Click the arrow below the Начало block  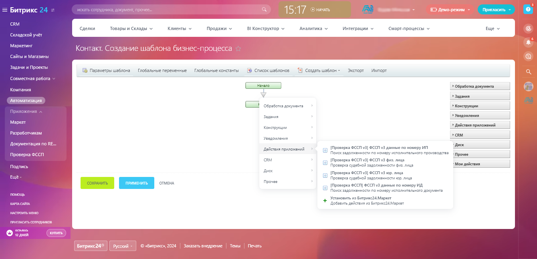(x=263, y=94)
